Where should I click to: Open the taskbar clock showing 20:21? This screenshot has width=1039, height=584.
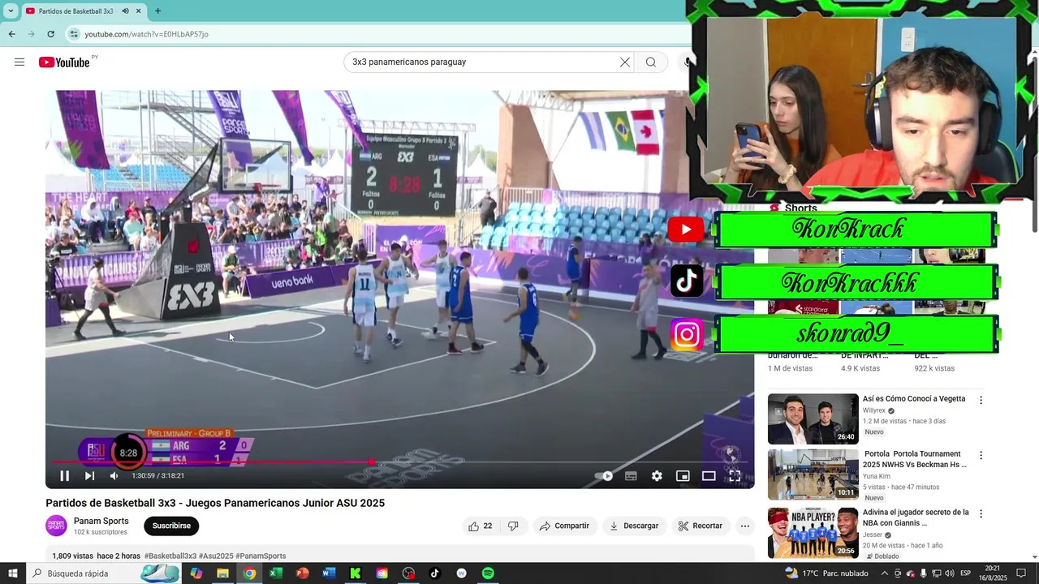(994, 573)
